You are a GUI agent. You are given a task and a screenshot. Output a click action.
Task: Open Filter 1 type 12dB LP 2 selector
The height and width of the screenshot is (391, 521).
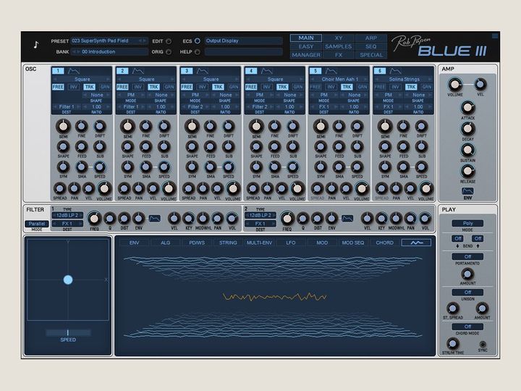[x=67, y=216]
